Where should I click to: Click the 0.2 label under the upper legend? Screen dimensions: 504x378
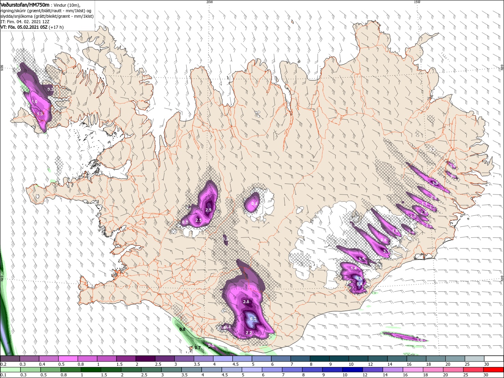tap(3, 364)
